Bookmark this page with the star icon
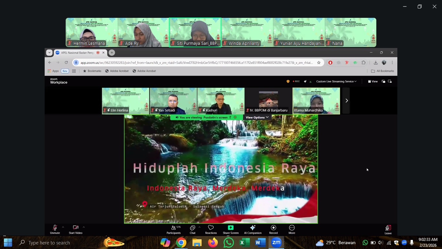This screenshot has height=249, width=442. coord(319,63)
